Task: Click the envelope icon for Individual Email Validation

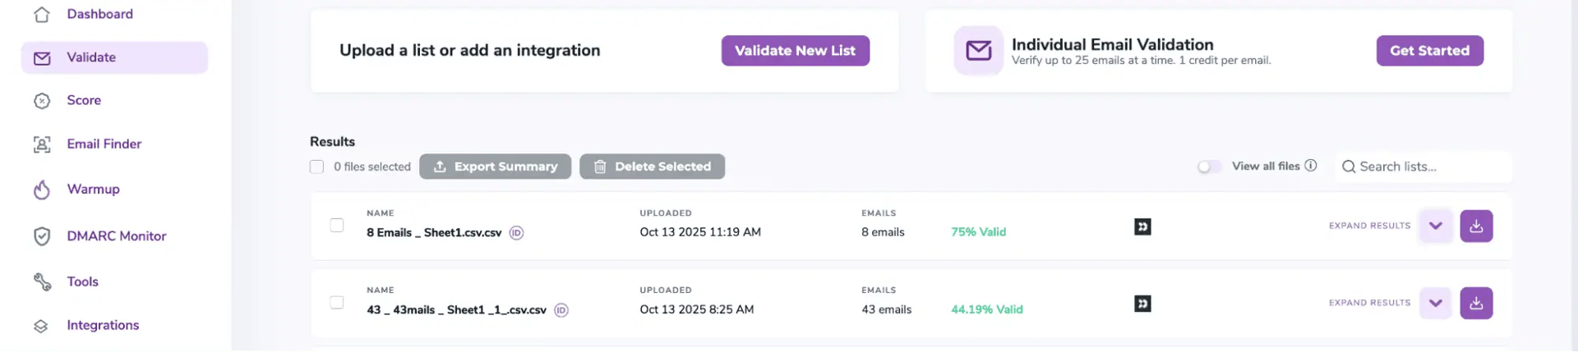Action: [978, 51]
